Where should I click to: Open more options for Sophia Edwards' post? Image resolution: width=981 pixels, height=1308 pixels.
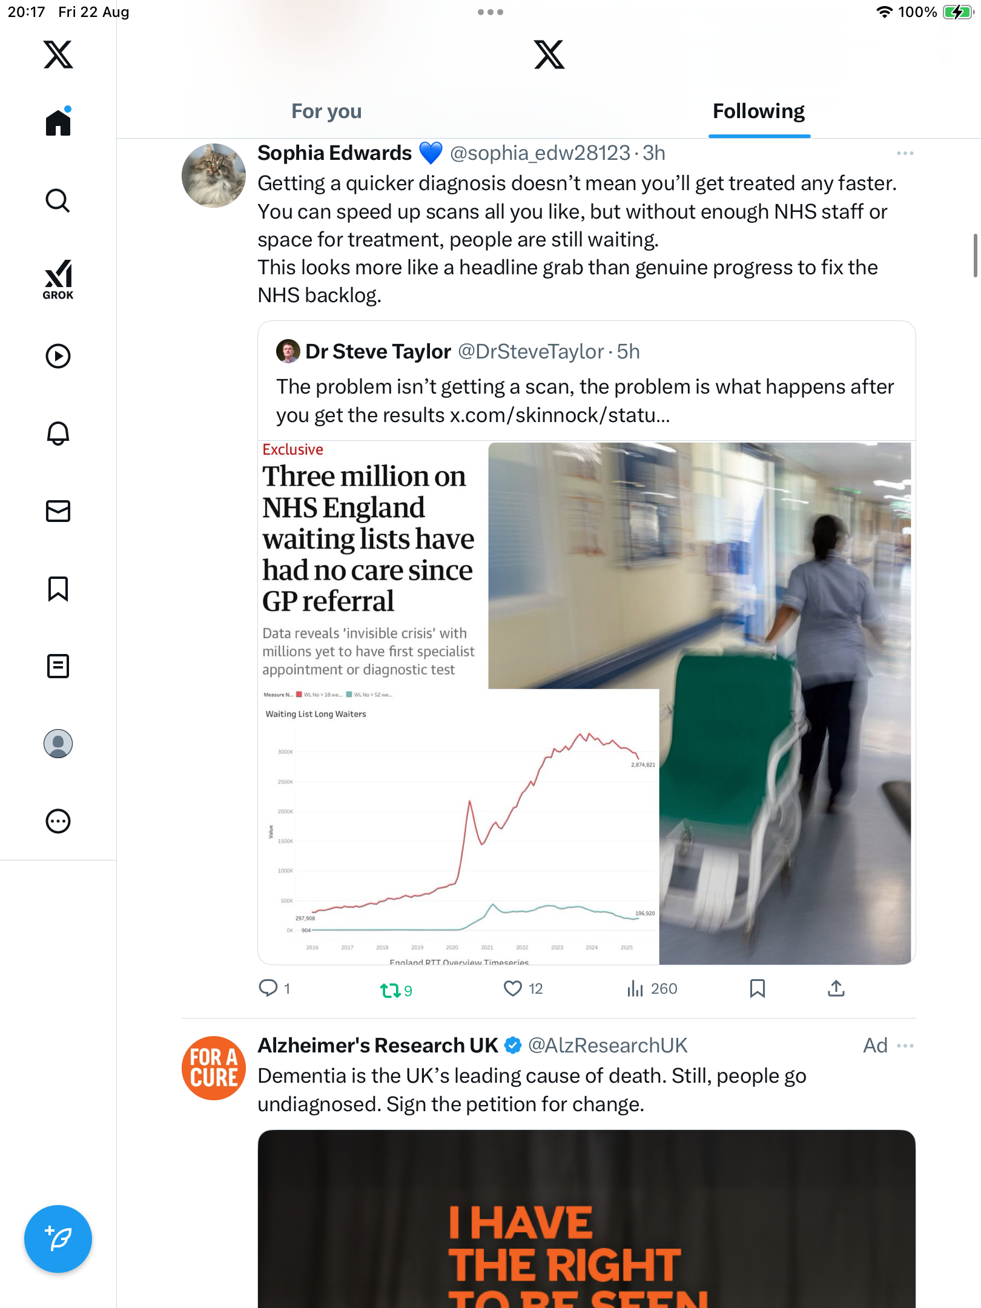tap(905, 154)
